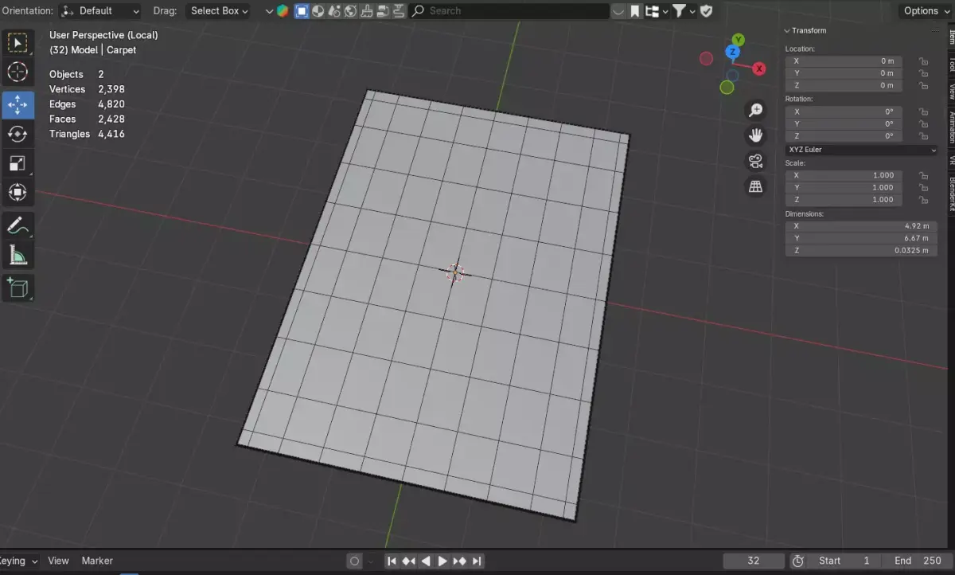
Task: Select the Rotate tool
Action: coord(18,134)
